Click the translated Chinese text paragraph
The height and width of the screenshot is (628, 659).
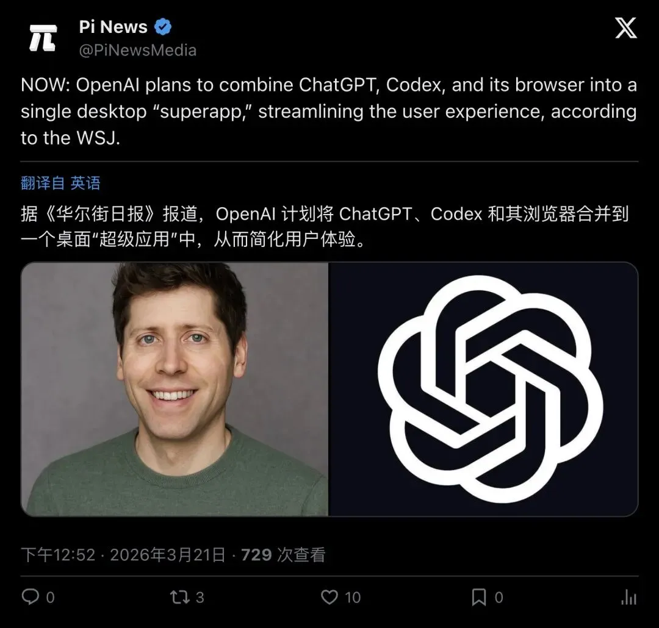coord(325,226)
